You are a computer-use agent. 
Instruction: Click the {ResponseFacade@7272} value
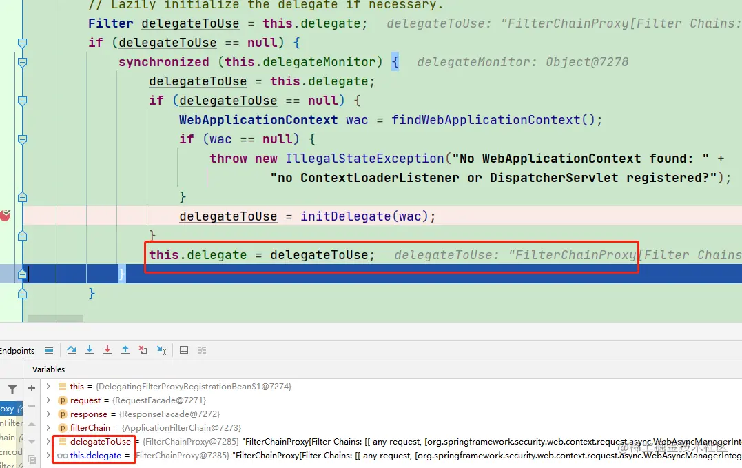(x=169, y=414)
